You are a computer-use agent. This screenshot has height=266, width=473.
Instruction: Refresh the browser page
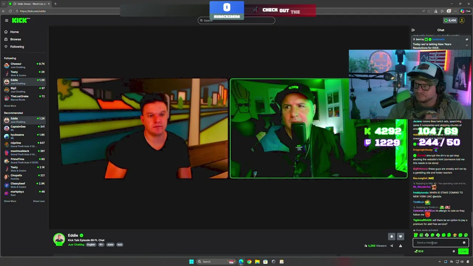click(10, 11)
